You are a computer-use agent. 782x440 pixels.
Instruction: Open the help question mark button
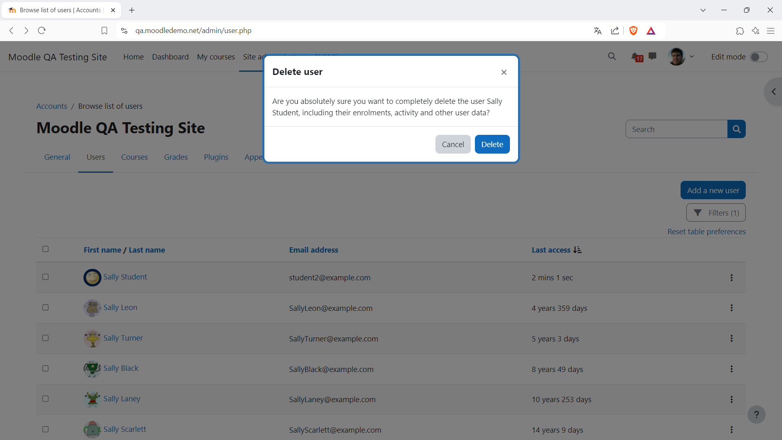click(x=756, y=415)
